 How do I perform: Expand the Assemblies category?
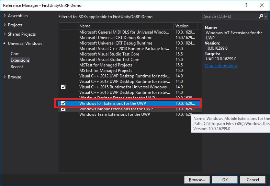[x=5, y=16]
